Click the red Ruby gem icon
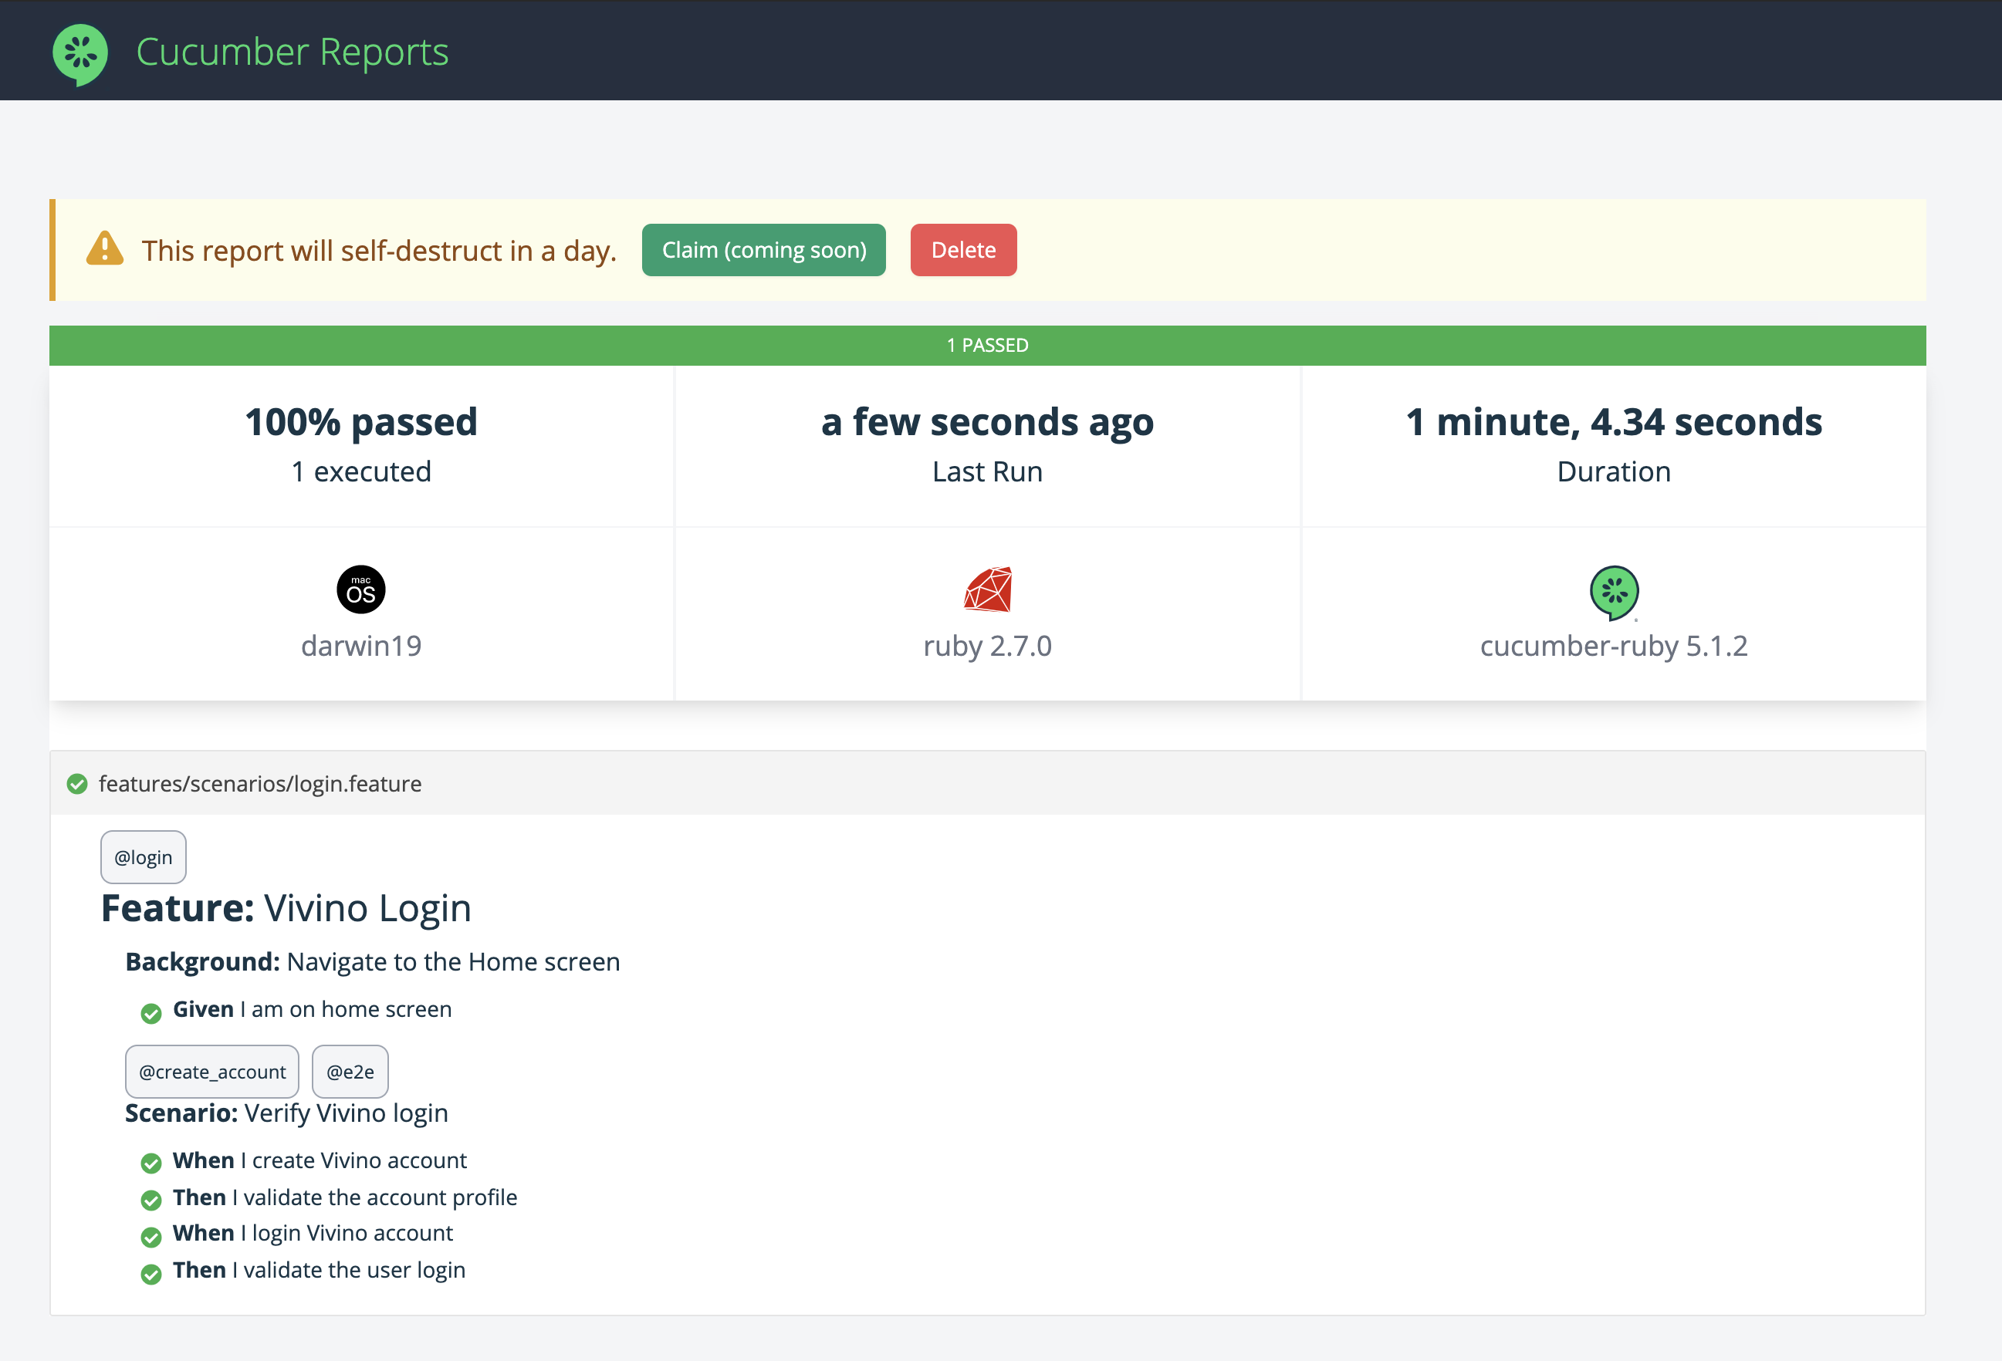Screen dimensions: 2002x1361 [x=987, y=590]
